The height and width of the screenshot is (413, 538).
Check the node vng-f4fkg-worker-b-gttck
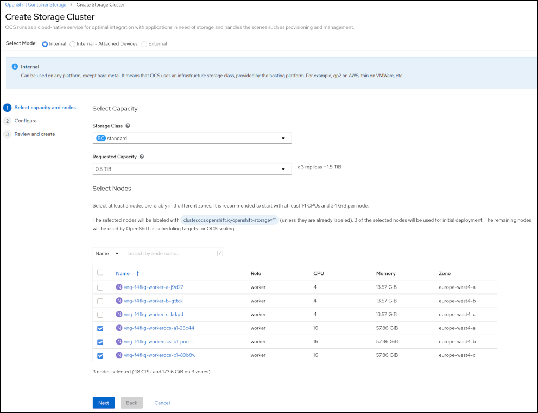pos(100,301)
